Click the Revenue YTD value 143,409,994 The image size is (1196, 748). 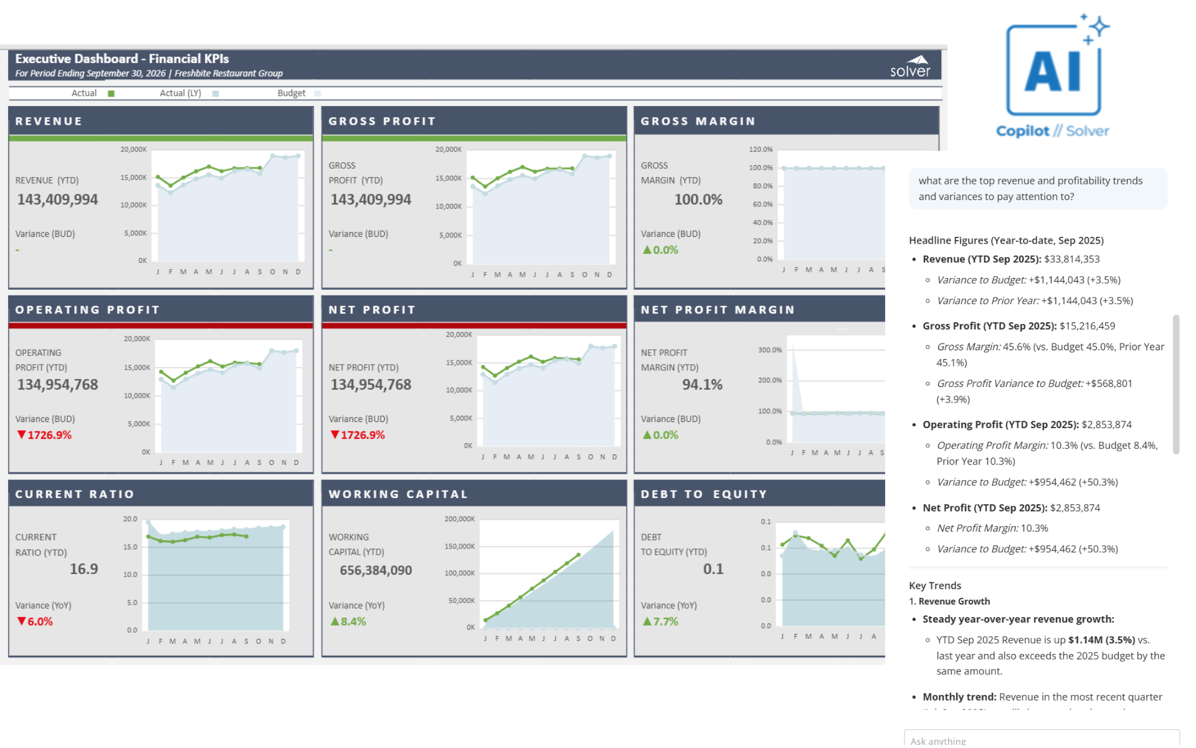click(57, 200)
